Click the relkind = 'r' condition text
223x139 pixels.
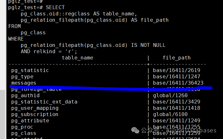55,52
